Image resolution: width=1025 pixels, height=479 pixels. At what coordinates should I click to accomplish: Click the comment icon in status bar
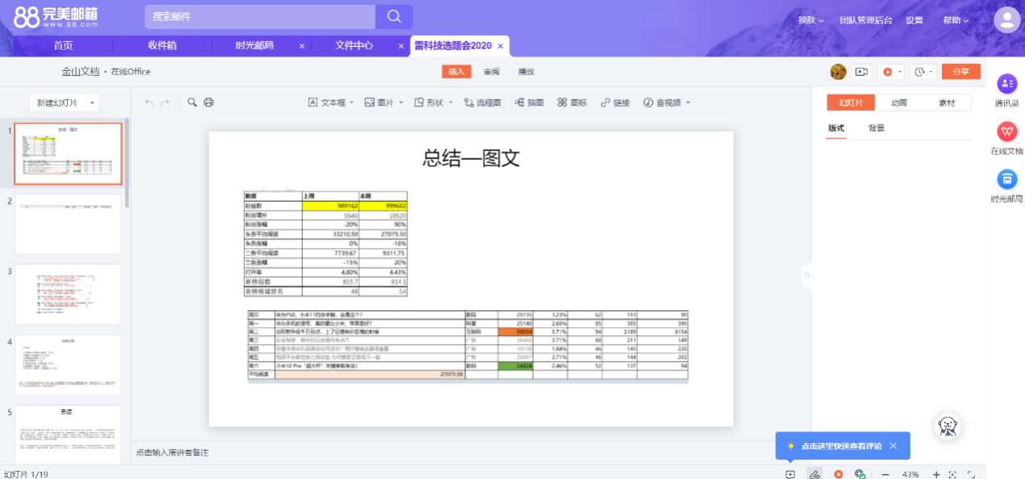coord(790,474)
